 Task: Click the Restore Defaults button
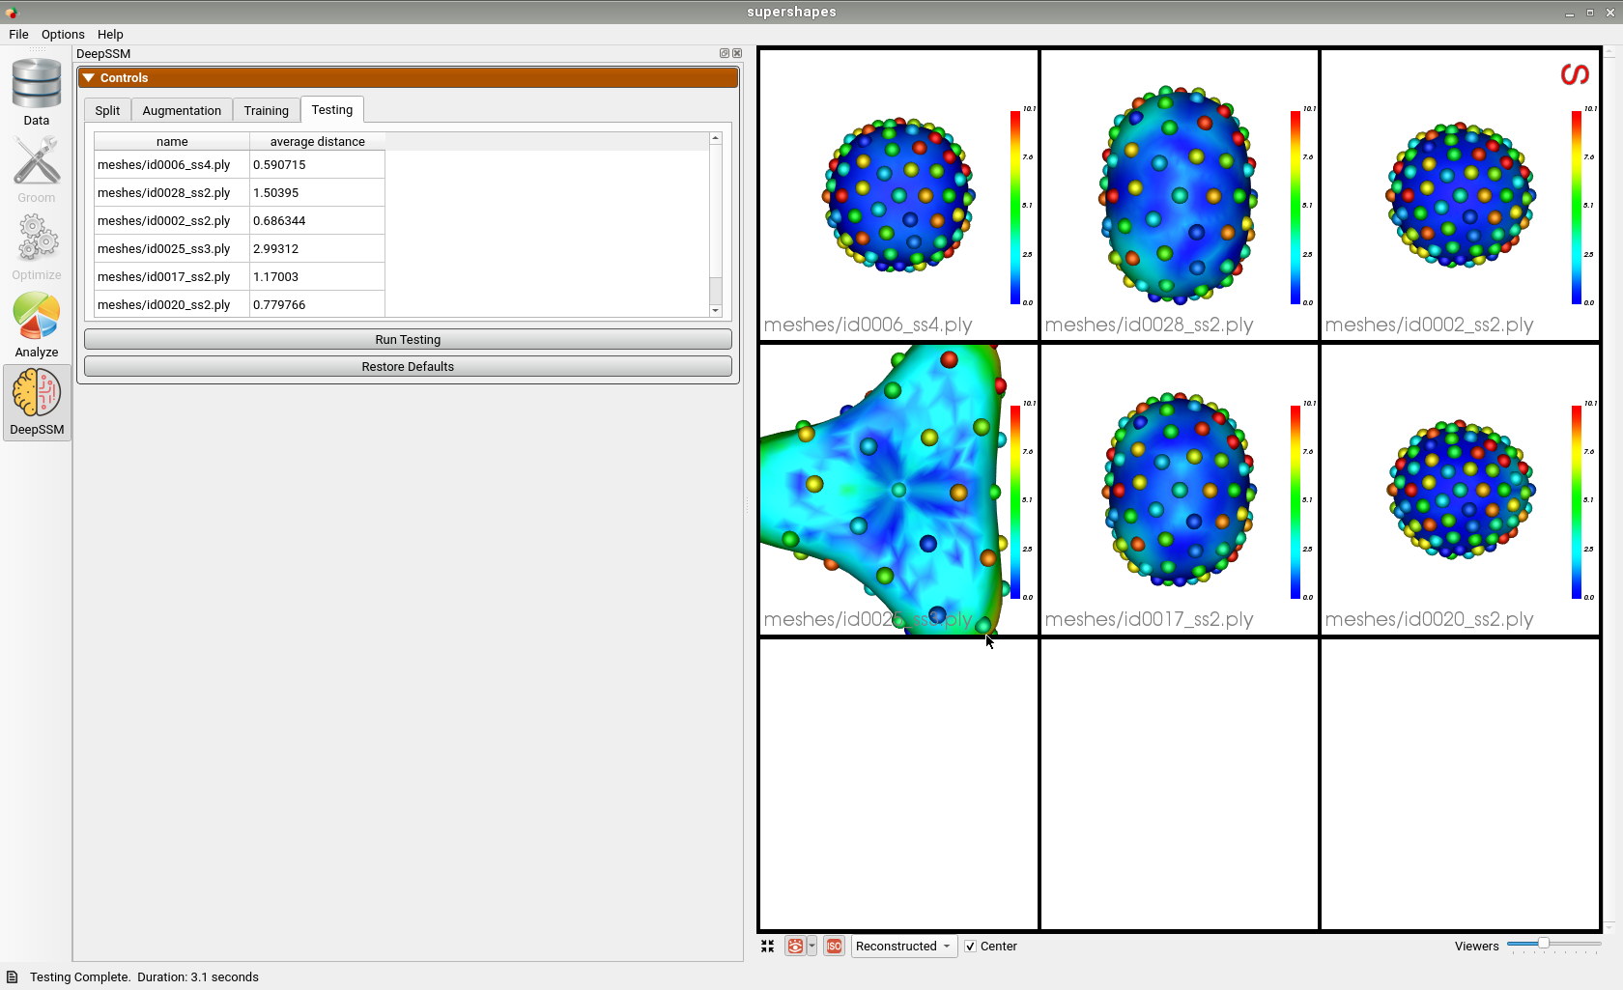[x=408, y=367]
